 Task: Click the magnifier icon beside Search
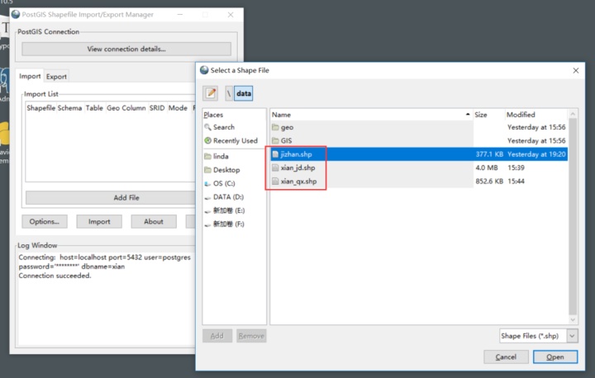(x=207, y=127)
